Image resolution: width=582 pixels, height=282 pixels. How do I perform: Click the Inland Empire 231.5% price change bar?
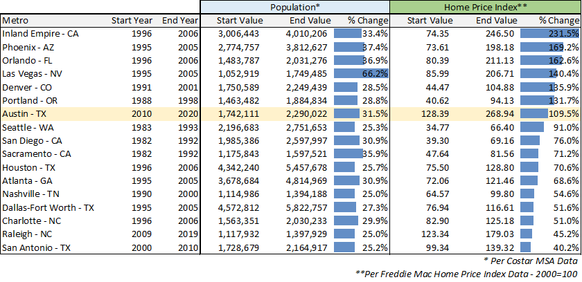(x=549, y=33)
